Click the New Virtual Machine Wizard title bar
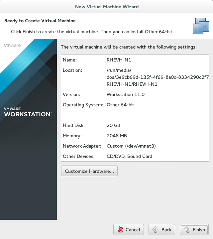Viewport: 213px width, 239px height. coord(107,7)
